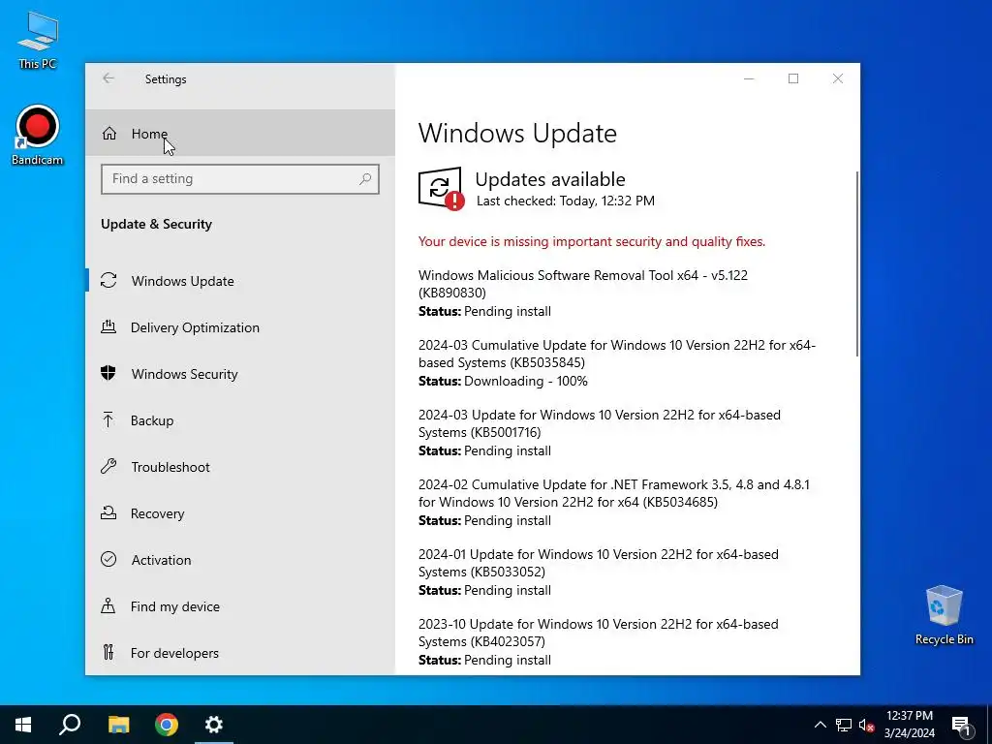
Task: Click the Activation checkmark icon
Action: (x=108, y=559)
